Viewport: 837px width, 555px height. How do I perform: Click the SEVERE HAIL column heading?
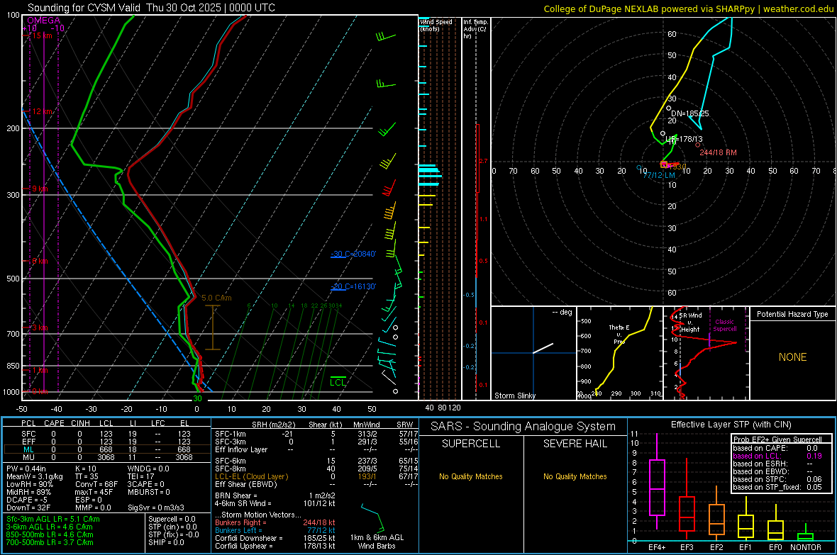[x=575, y=444]
